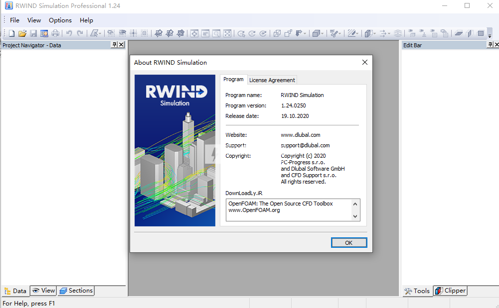499x308 pixels.
Task: Open dropdown arrow beside wind direction icon
Action: pyautogui.click(x=305, y=34)
